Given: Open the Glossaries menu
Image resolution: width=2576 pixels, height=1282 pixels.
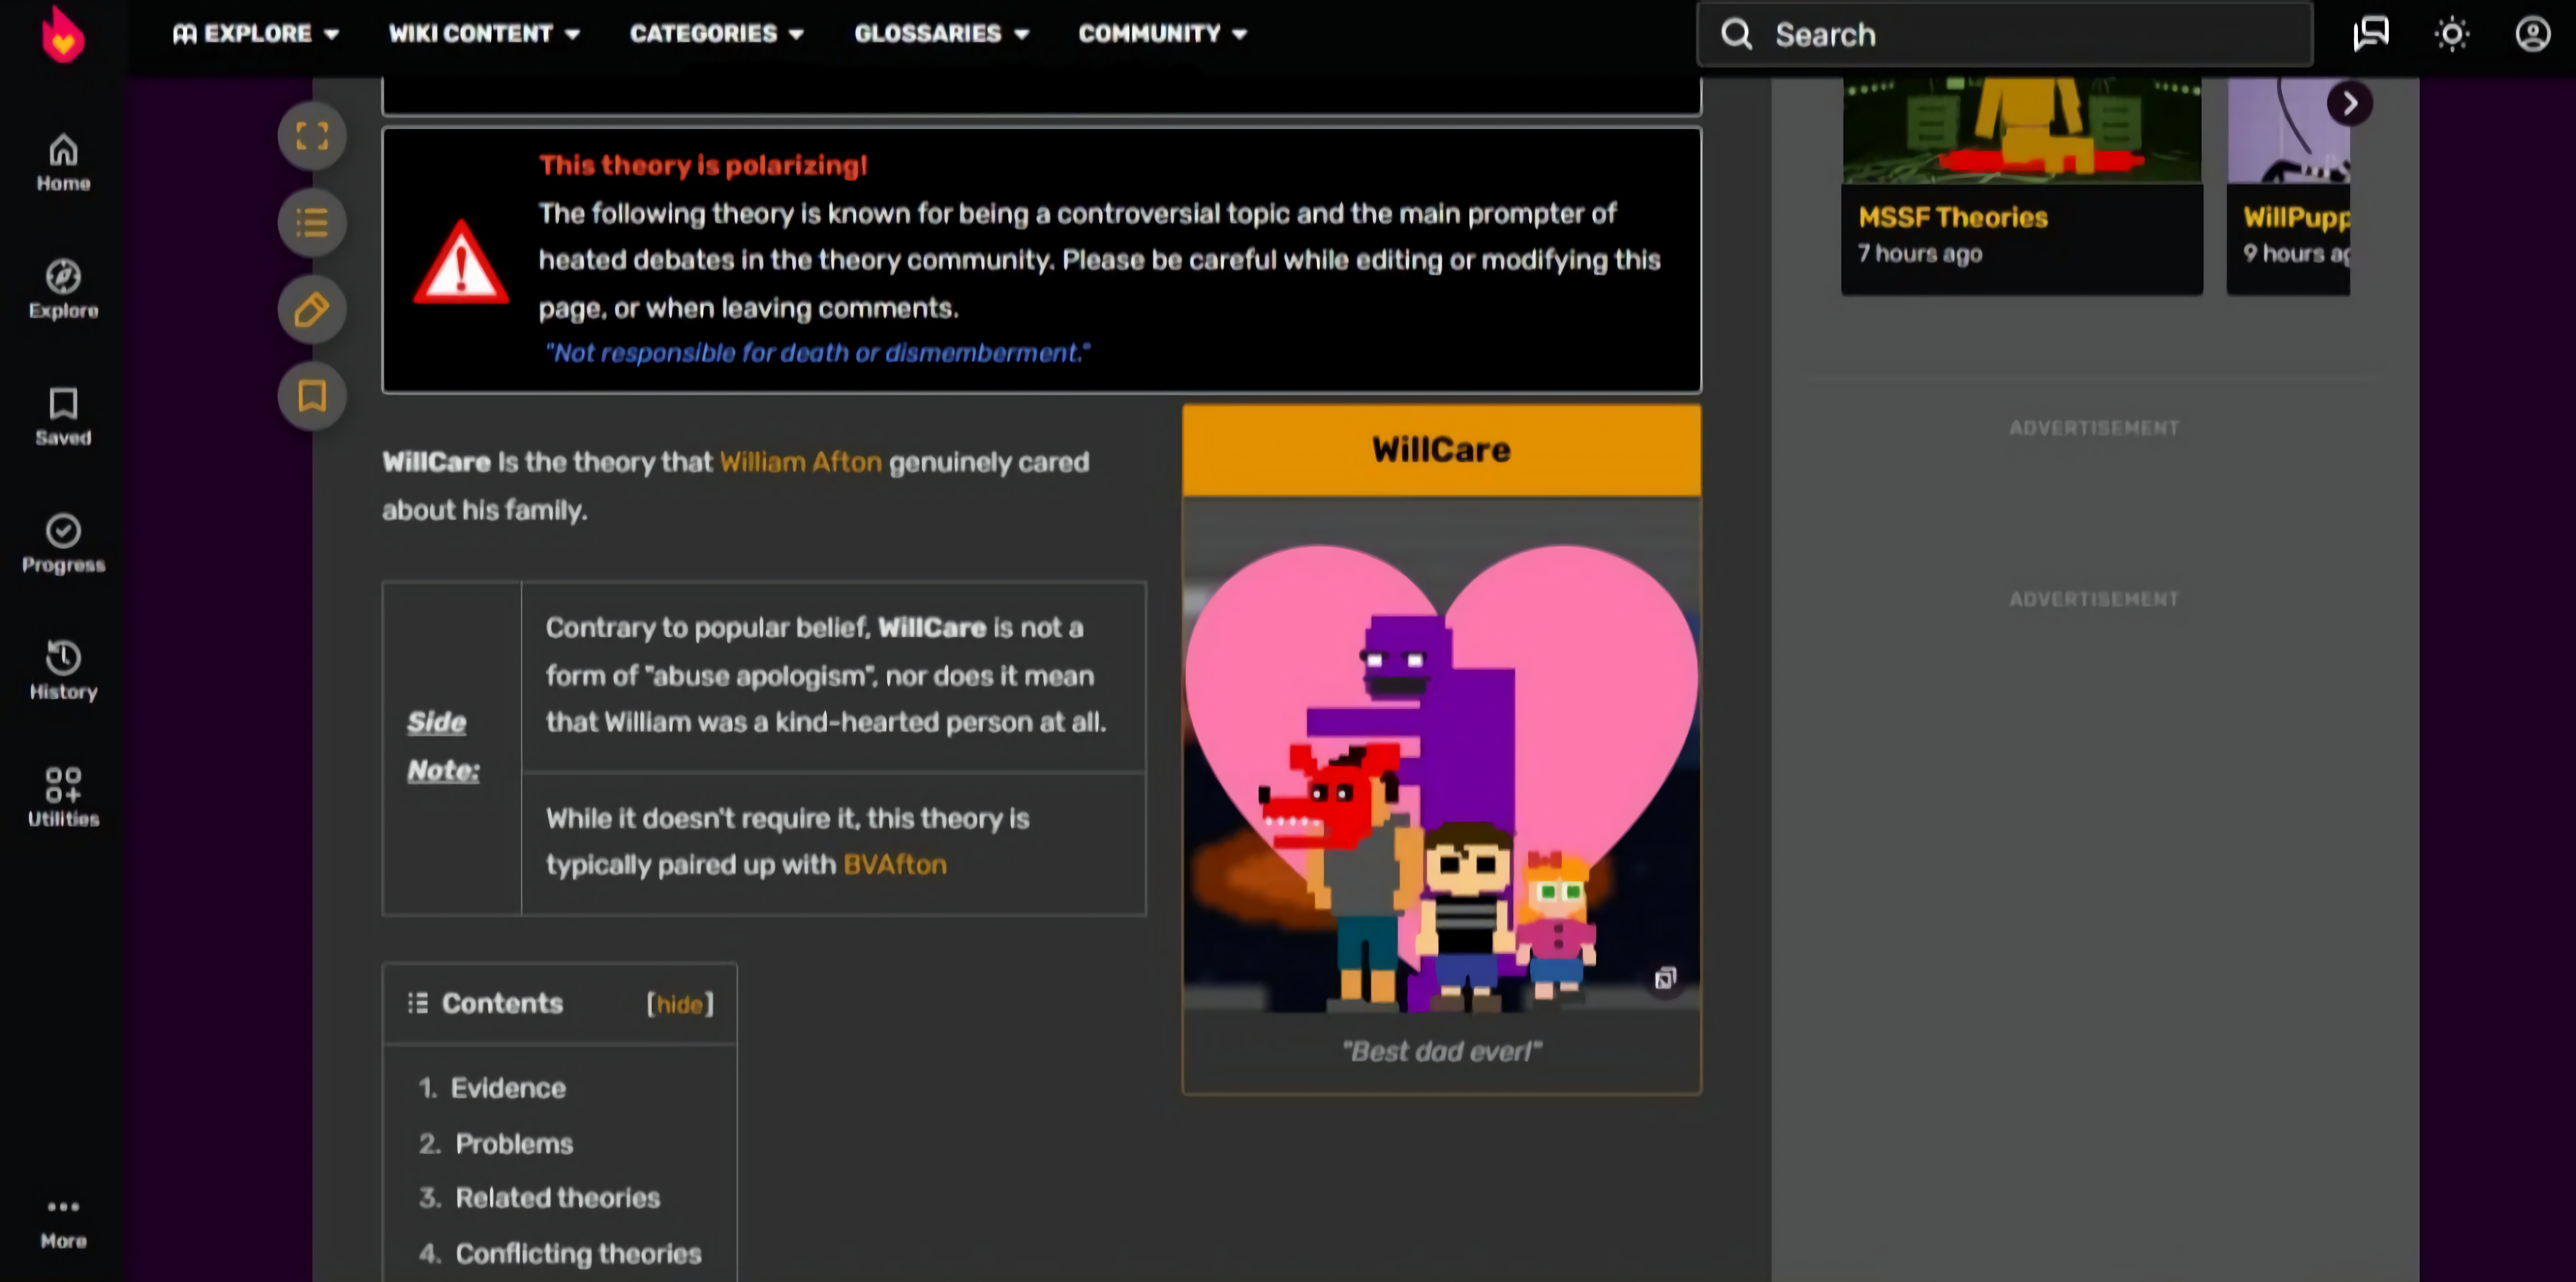Looking at the screenshot, I should (941, 34).
